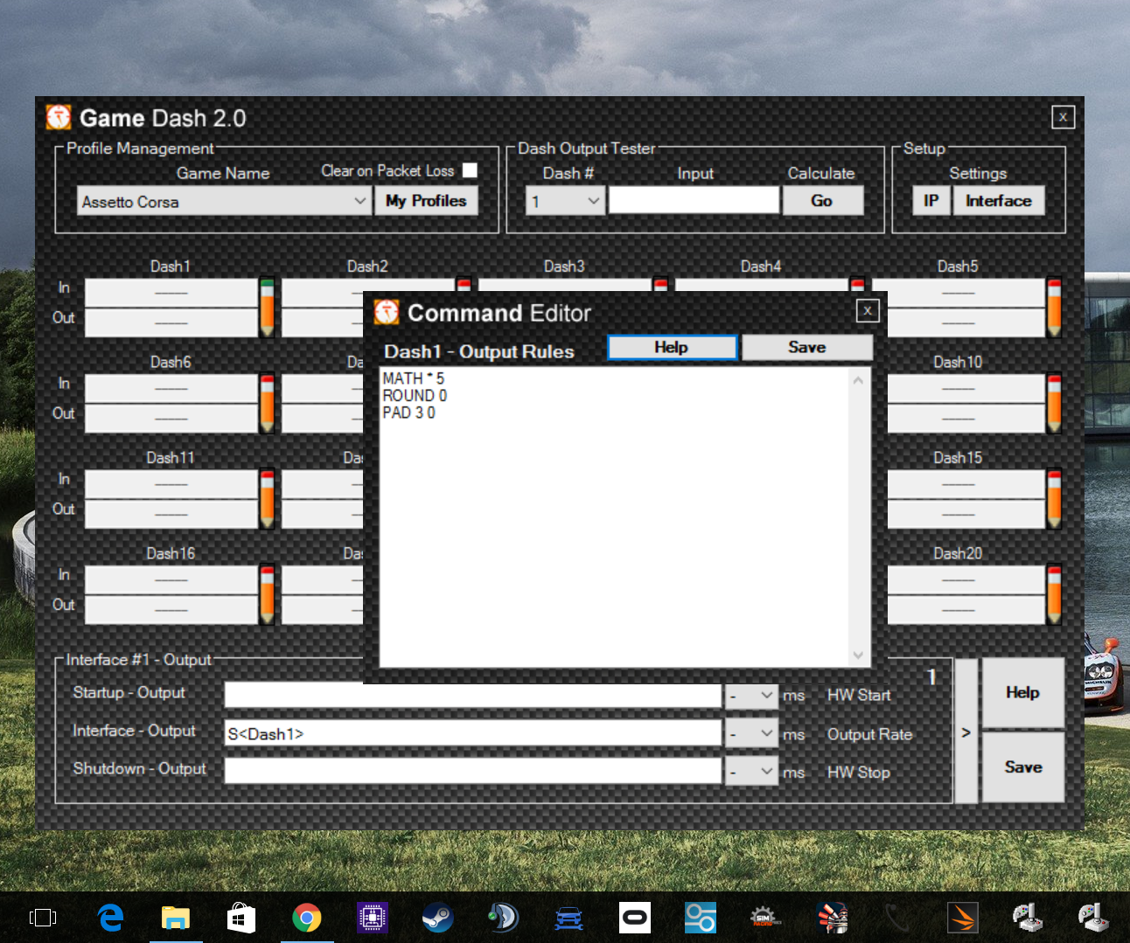Open the Interface settings button
Screen dimensions: 1130x943
click(x=999, y=201)
